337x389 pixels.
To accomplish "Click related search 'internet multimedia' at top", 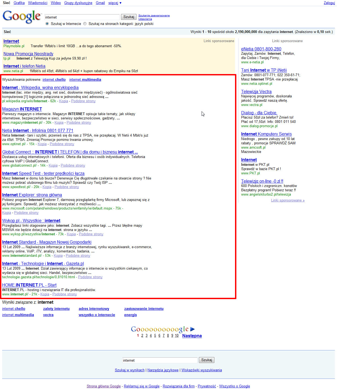I will point(85,79).
